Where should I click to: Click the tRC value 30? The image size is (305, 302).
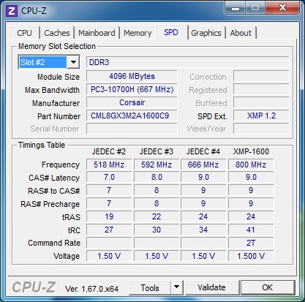point(157,230)
